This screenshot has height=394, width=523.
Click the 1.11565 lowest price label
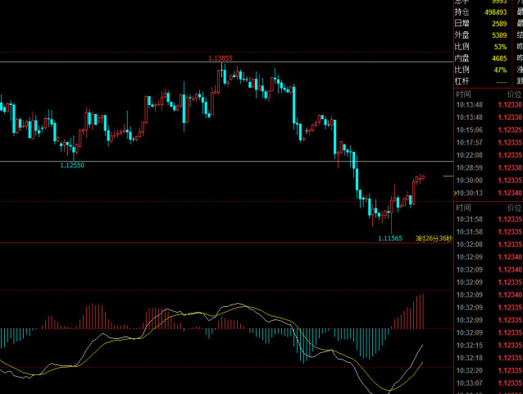[389, 238]
